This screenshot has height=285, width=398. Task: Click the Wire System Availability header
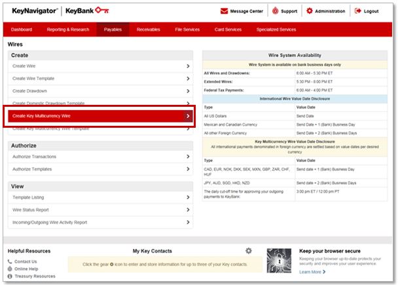coord(295,55)
